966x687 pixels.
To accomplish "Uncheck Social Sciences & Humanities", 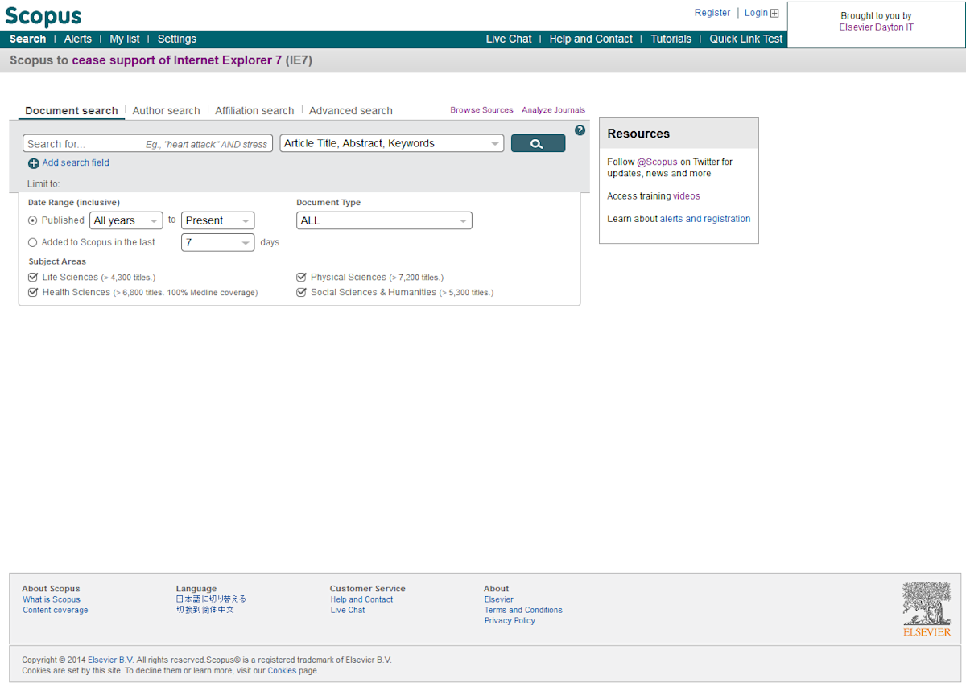I will pos(301,292).
